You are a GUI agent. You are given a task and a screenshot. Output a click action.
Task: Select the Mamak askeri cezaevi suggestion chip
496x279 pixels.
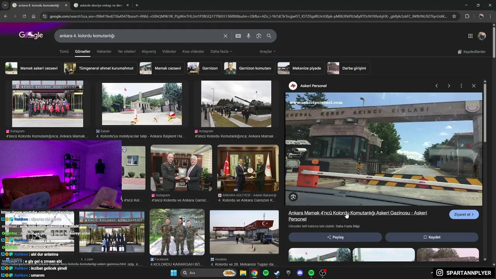(33, 68)
